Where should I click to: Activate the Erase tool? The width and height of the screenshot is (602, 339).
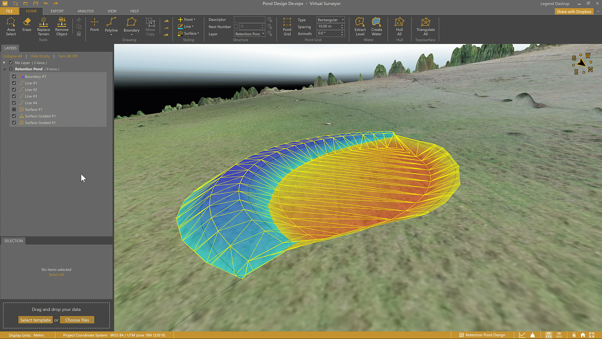coord(27,24)
